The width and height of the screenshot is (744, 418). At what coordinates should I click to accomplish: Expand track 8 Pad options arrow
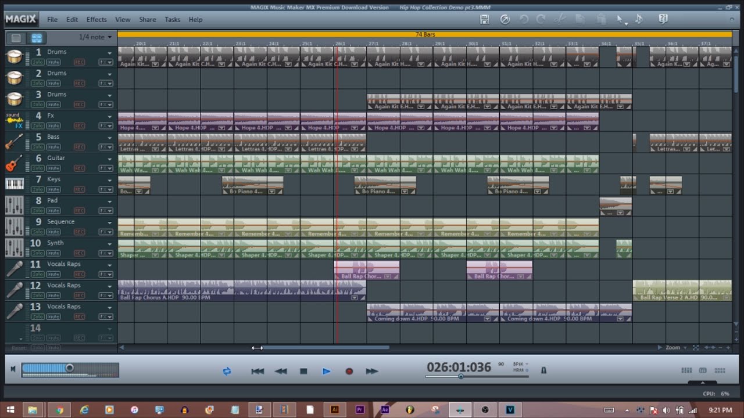tap(109, 201)
